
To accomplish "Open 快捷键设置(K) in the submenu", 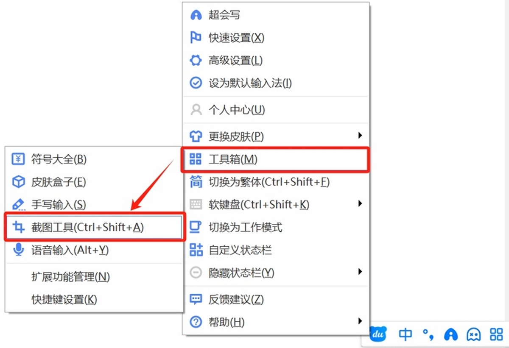I will 94,300.
